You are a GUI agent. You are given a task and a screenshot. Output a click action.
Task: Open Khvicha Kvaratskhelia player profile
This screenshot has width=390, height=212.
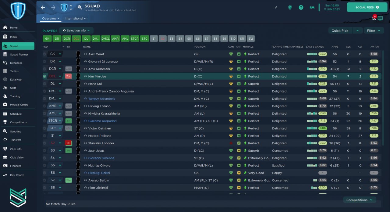point(104,113)
